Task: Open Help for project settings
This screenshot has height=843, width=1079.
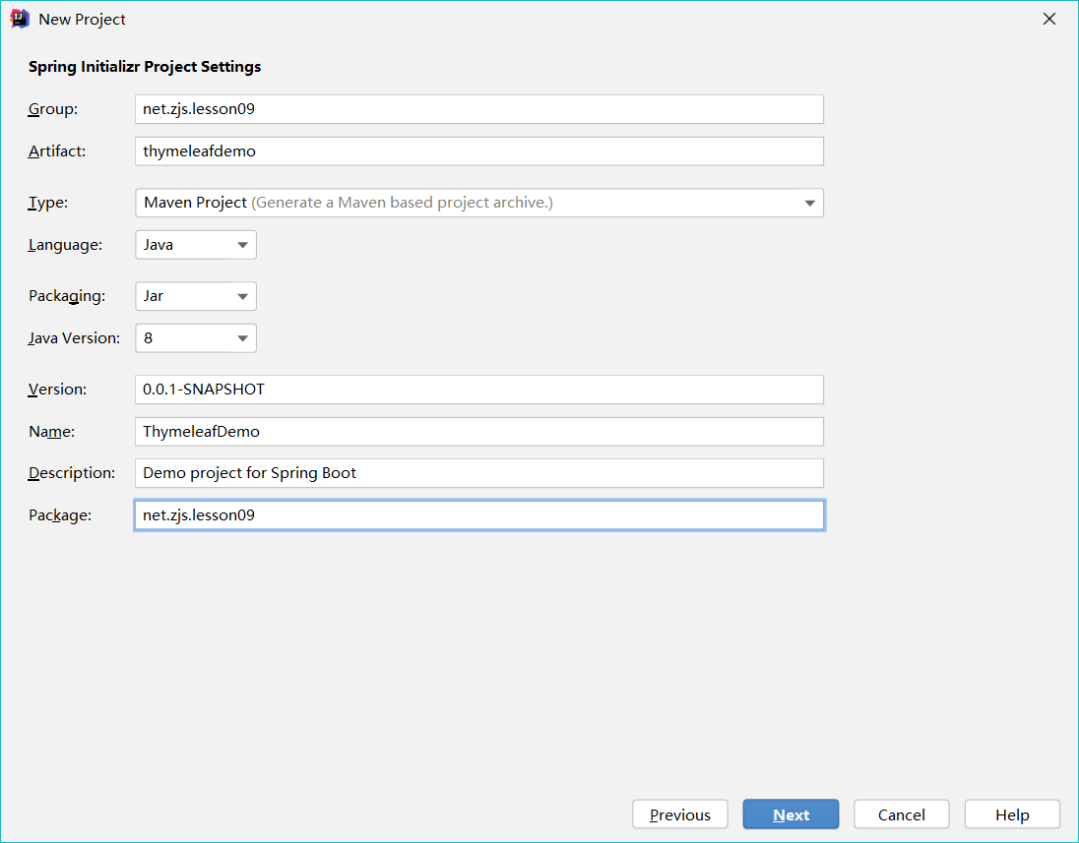Action: tap(1012, 814)
